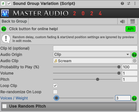Open the green API button

pos(131,29)
